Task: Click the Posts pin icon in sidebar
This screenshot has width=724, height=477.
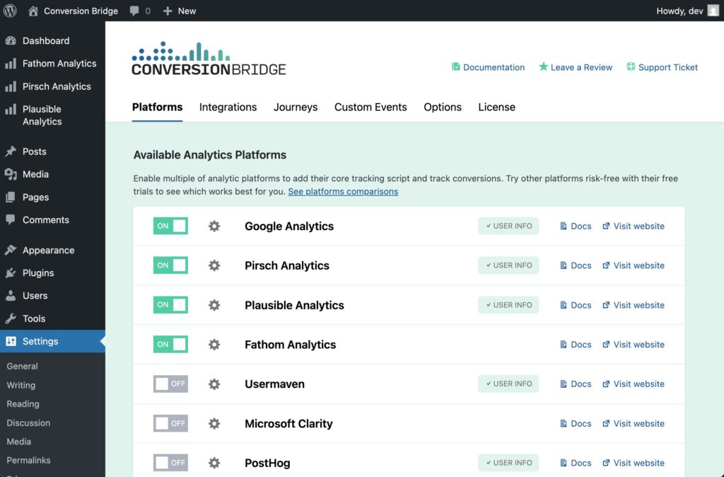Action: tap(11, 151)
